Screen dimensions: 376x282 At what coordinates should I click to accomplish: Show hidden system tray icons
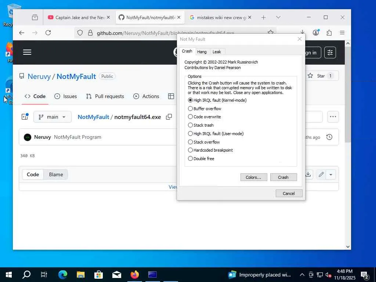tap(302, 275)
